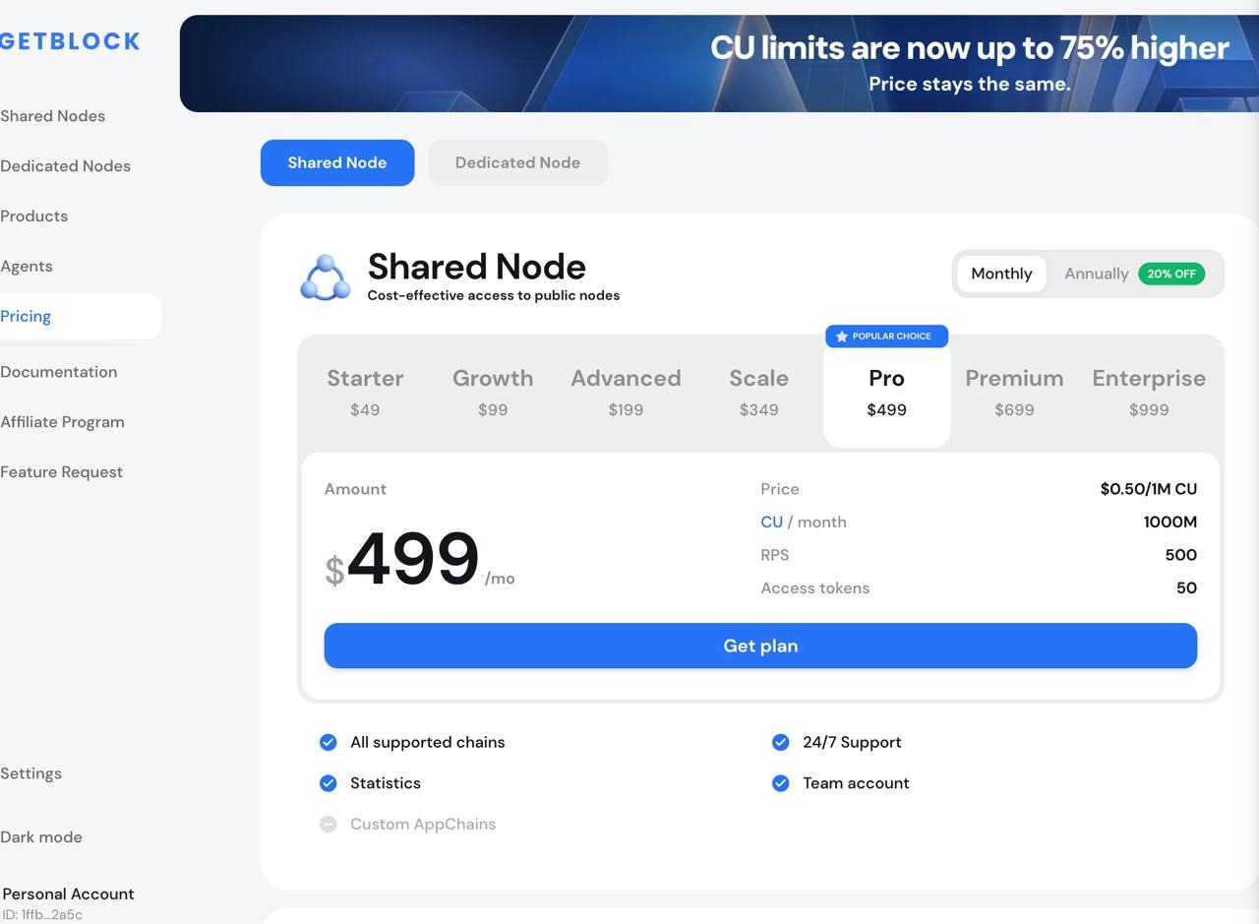Click the "RPS" label
Image resolution: width=1259 pixels, height=924 pixels.
[x=775, y=555]
